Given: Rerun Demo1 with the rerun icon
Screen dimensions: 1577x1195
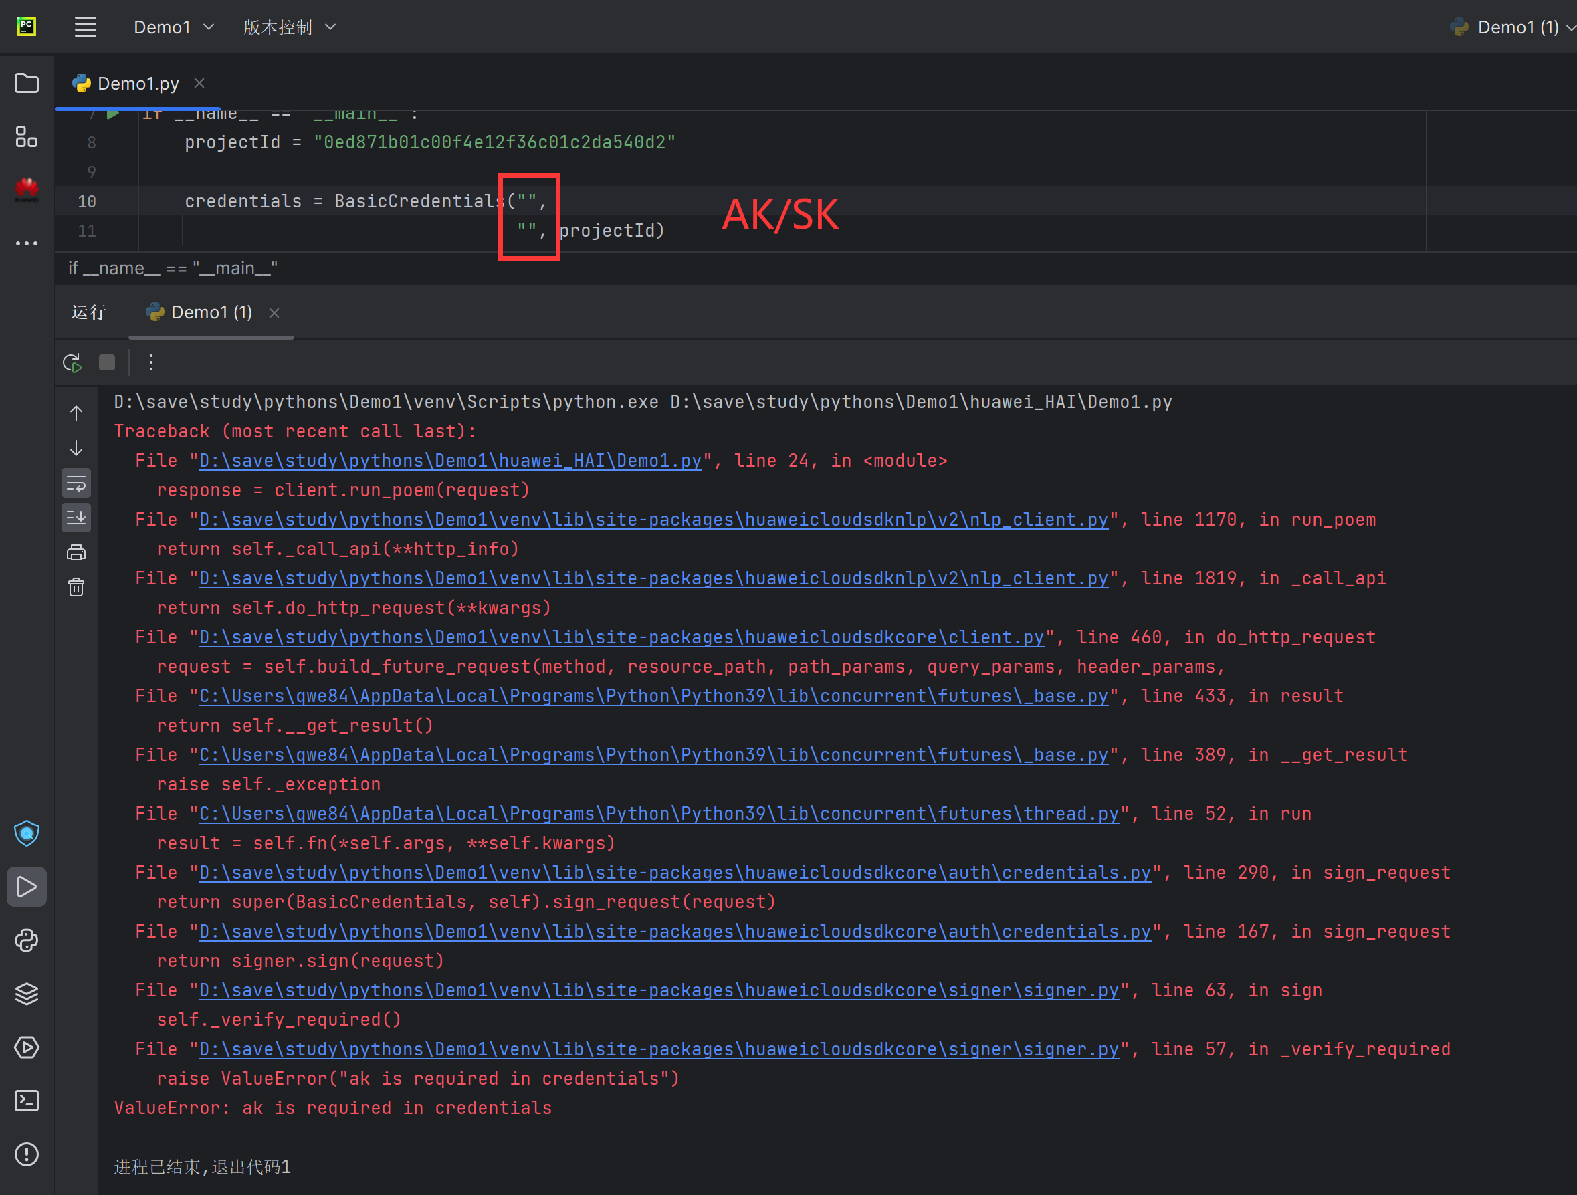Looking at the screenshot, I should 72,363.
